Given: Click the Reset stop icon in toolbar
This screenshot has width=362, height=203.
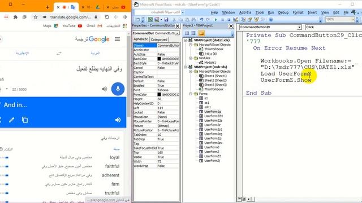Looking at the screenshot, I should click(x=229, y=20).
